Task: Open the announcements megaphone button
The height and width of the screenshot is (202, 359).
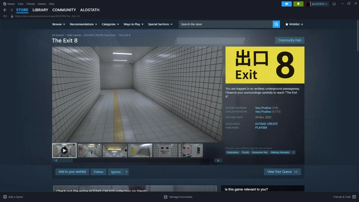Action: pos(287,4)
